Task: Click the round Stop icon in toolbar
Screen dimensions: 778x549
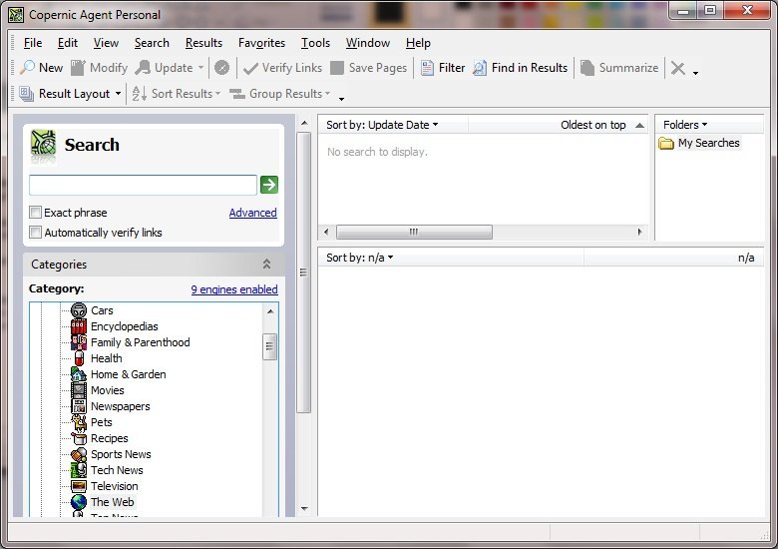Action: [221, 68]
